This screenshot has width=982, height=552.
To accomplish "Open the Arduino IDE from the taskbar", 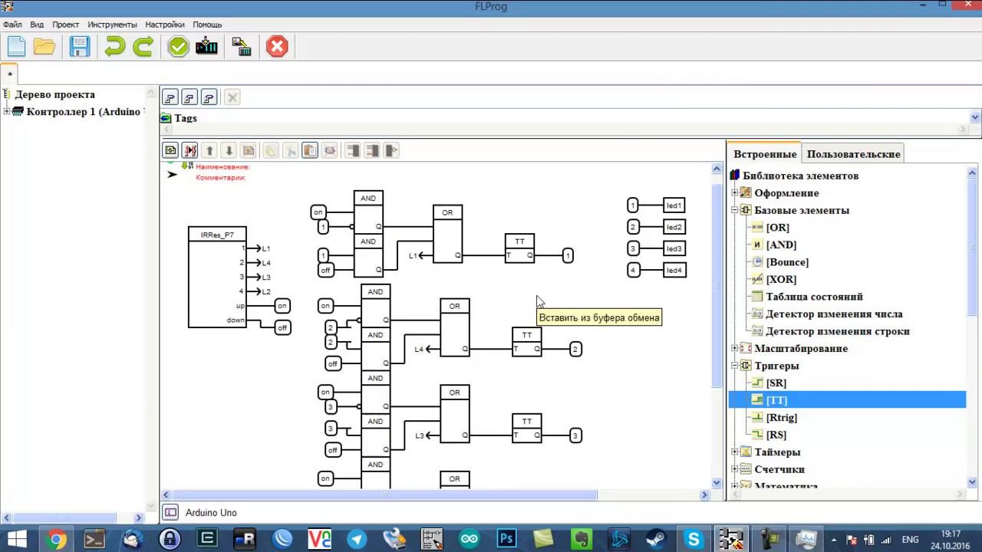I will [470, 539].
